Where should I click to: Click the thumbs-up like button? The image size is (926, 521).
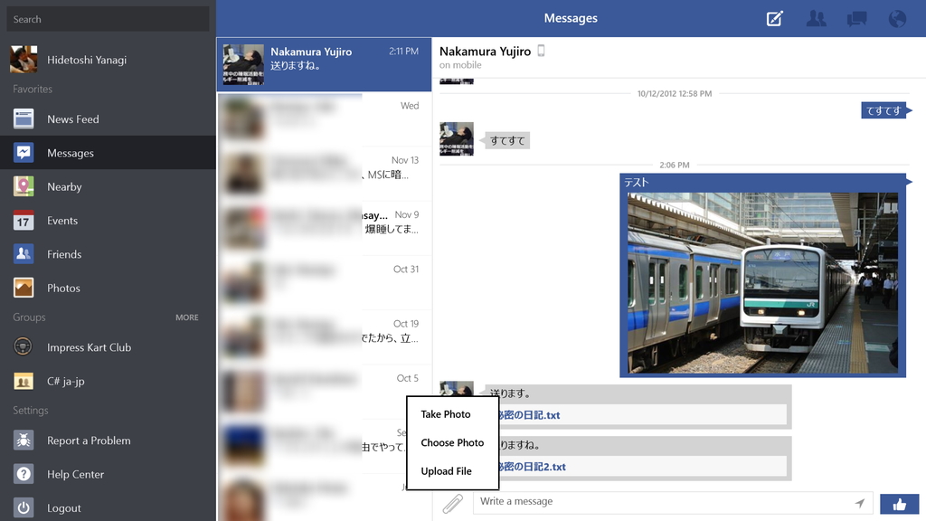point(900,504)
